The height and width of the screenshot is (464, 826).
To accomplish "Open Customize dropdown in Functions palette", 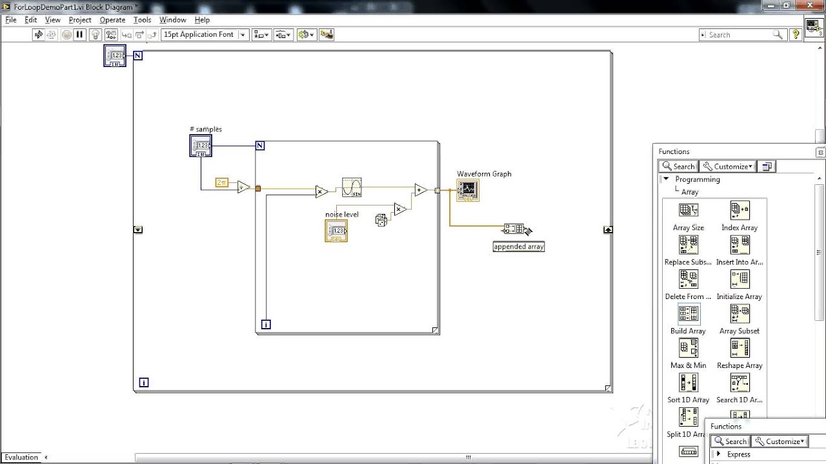I will (x=727, y=166).
